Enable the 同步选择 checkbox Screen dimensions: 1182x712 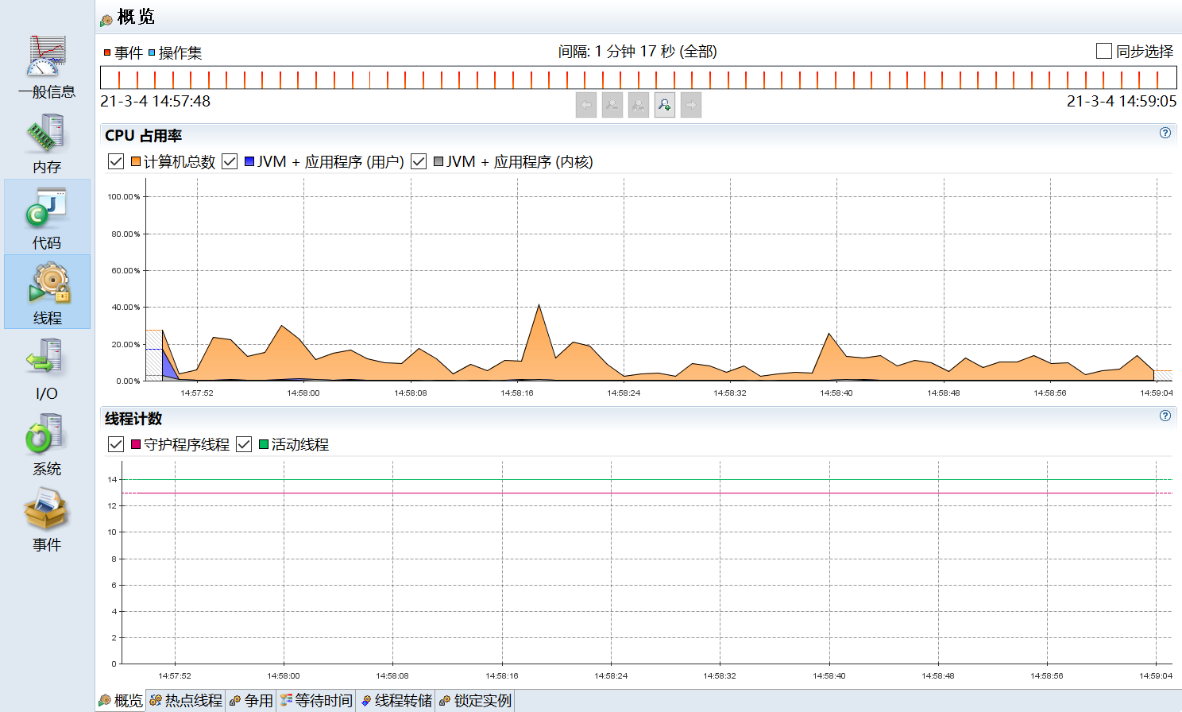coord(1103,51)
